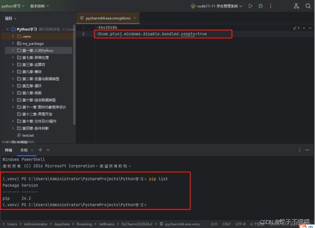Close the pycharm64.exe.vmoptions editor tab
Image resolution: width=315 pixels, height=228 pixels.
(135, 18)
